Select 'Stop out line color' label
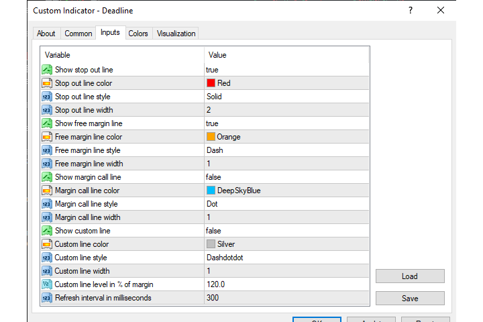Image resolution: width=483 pixels, height=322 pixels. [x=83, y=83]
